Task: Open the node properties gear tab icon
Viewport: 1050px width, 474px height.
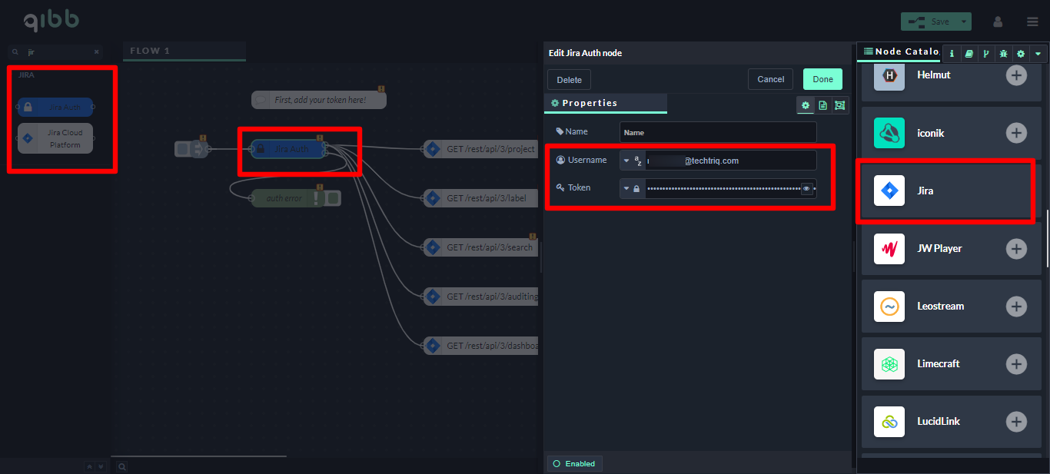Action: 806,105
